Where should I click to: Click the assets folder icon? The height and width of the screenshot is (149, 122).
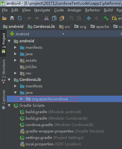[22, 60]
